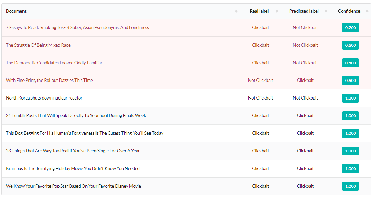This screenshot has width=373, height=198.
Task: Click real label of 'We Know Your Favorite' row
Action: [x=261, y=186]
